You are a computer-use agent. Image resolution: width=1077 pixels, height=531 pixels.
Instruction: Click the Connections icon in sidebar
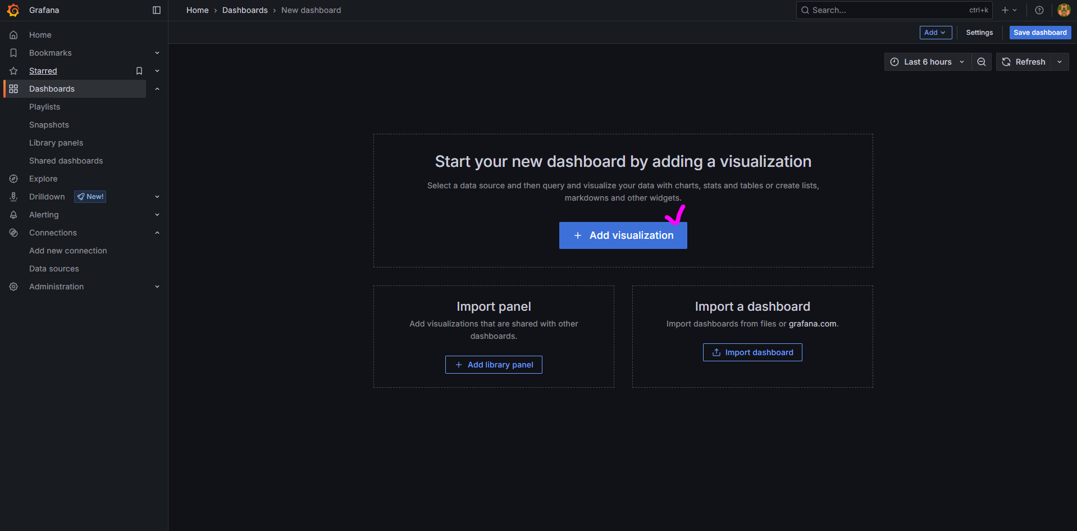[x=13, y=233]
